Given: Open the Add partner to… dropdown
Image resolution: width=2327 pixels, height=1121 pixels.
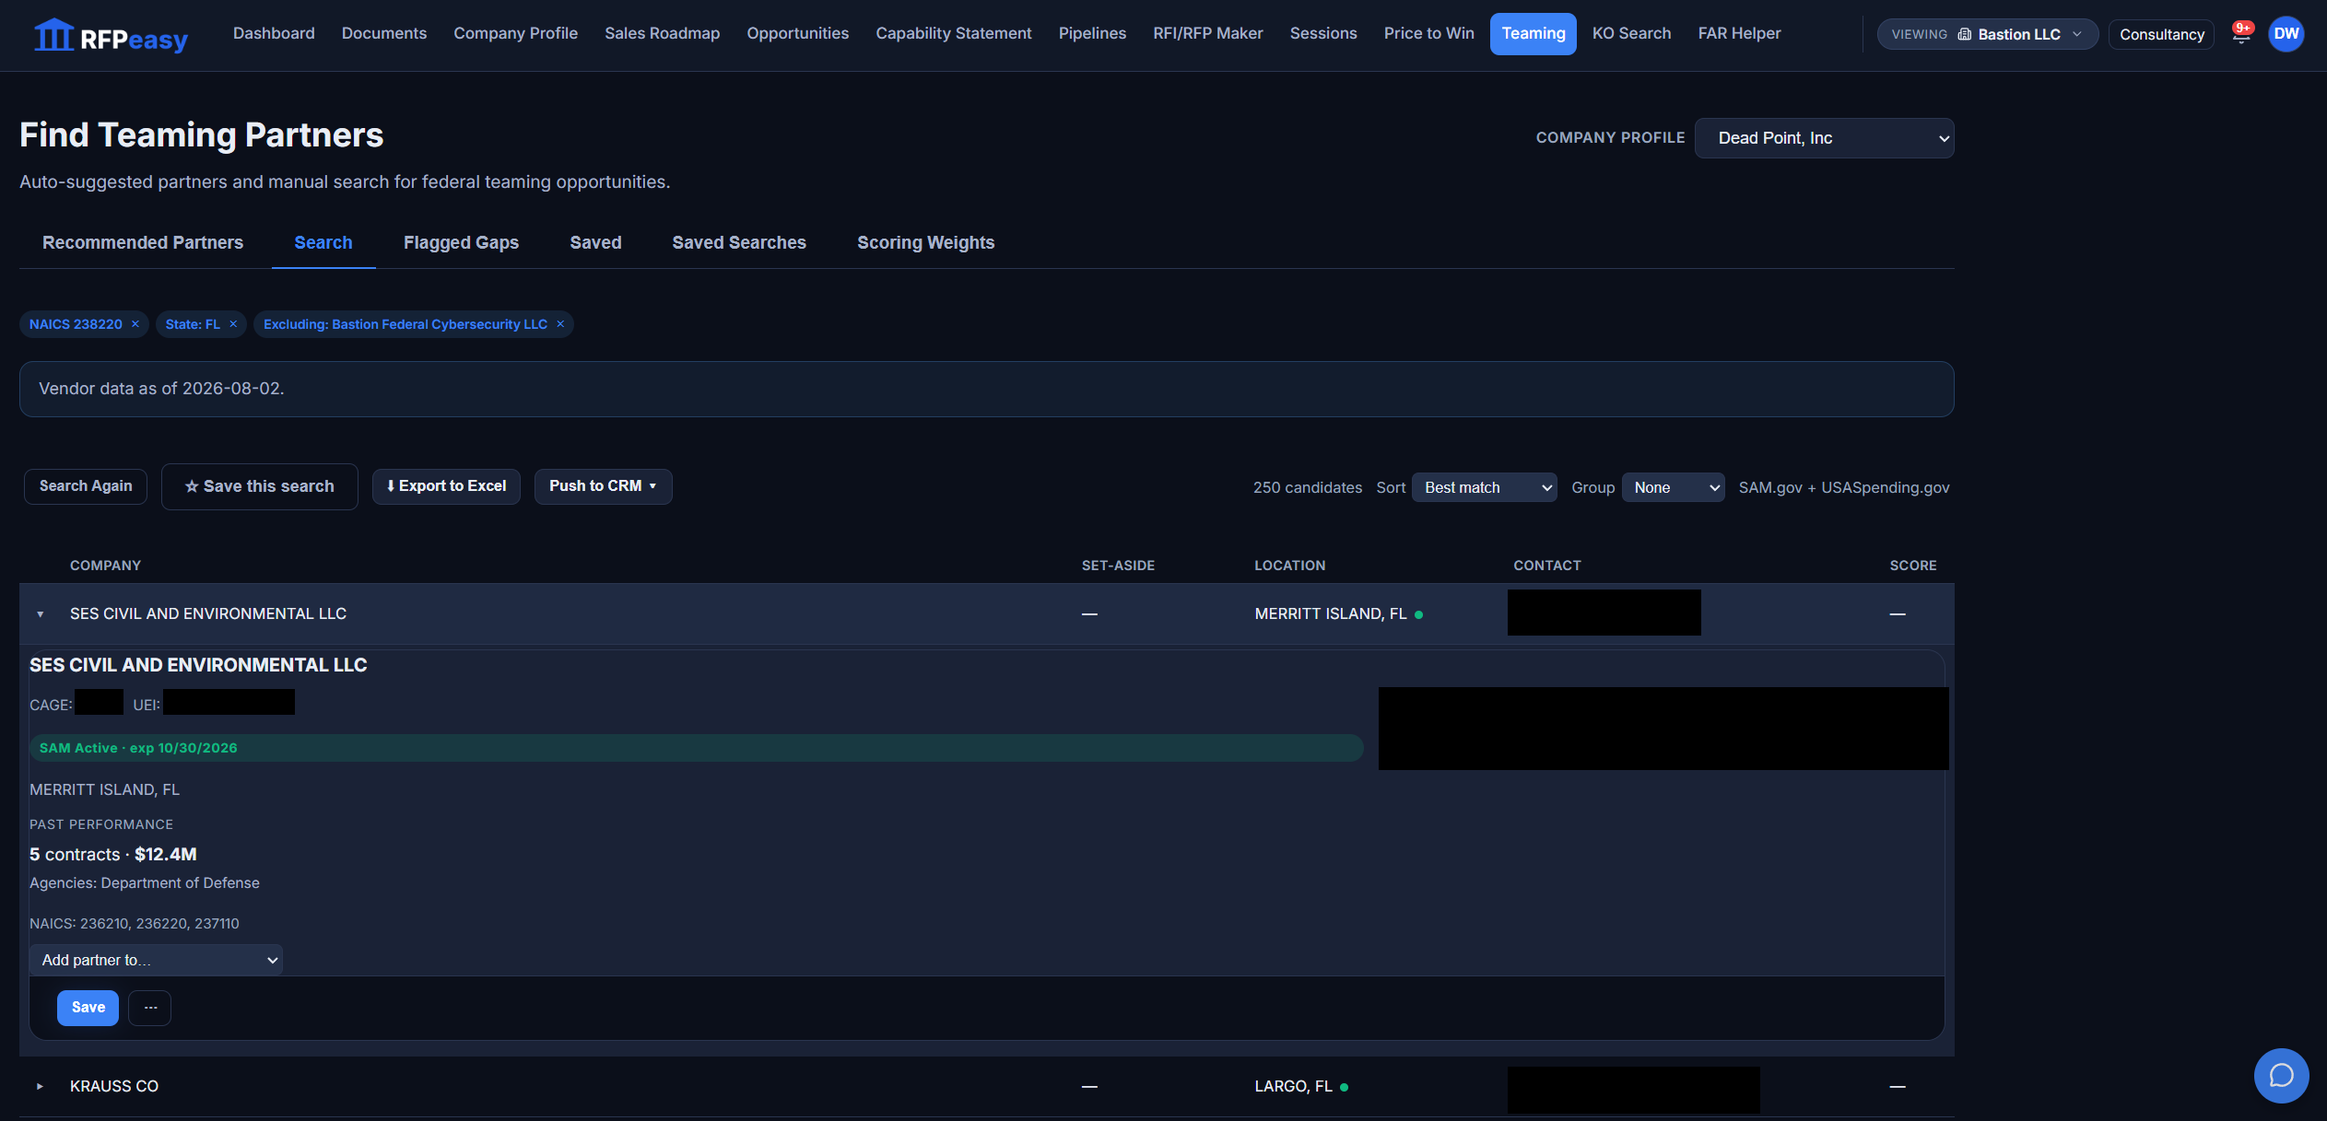Looking at the screenshot, I should click(x=156, y=960).
